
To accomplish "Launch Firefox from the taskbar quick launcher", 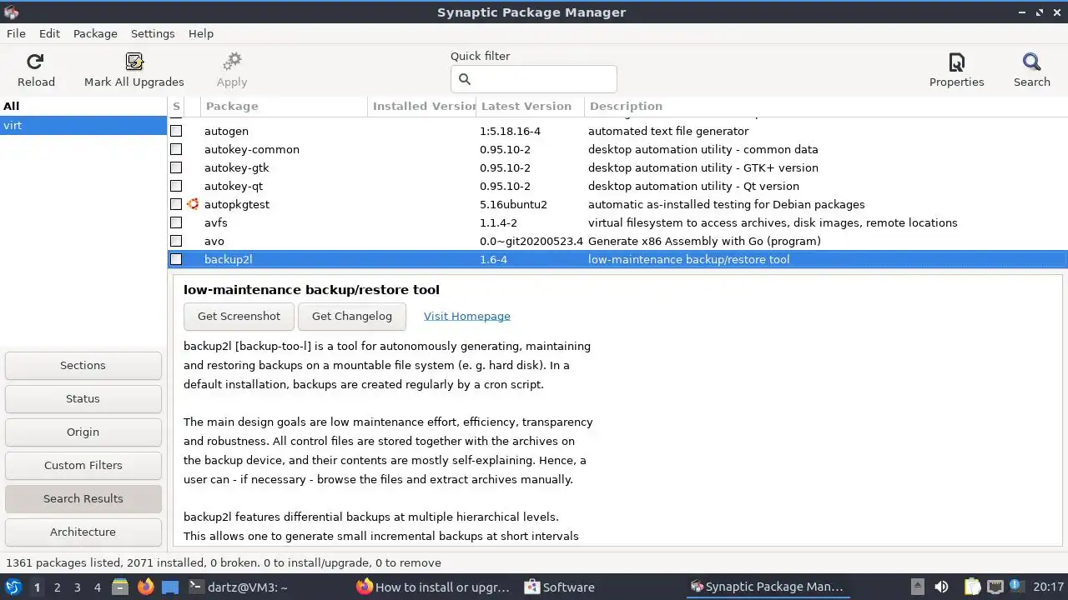I will 145,587.
